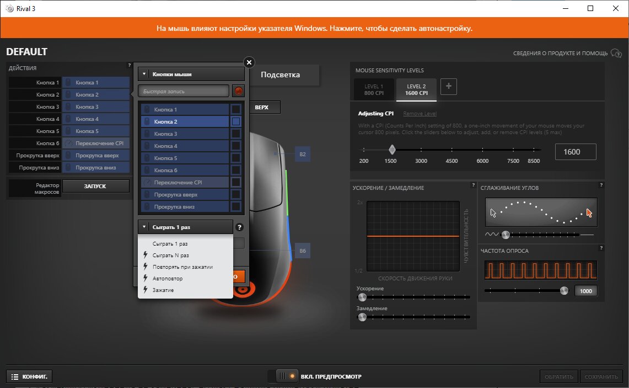Click the 1600 CPI value field

[576, 152]
